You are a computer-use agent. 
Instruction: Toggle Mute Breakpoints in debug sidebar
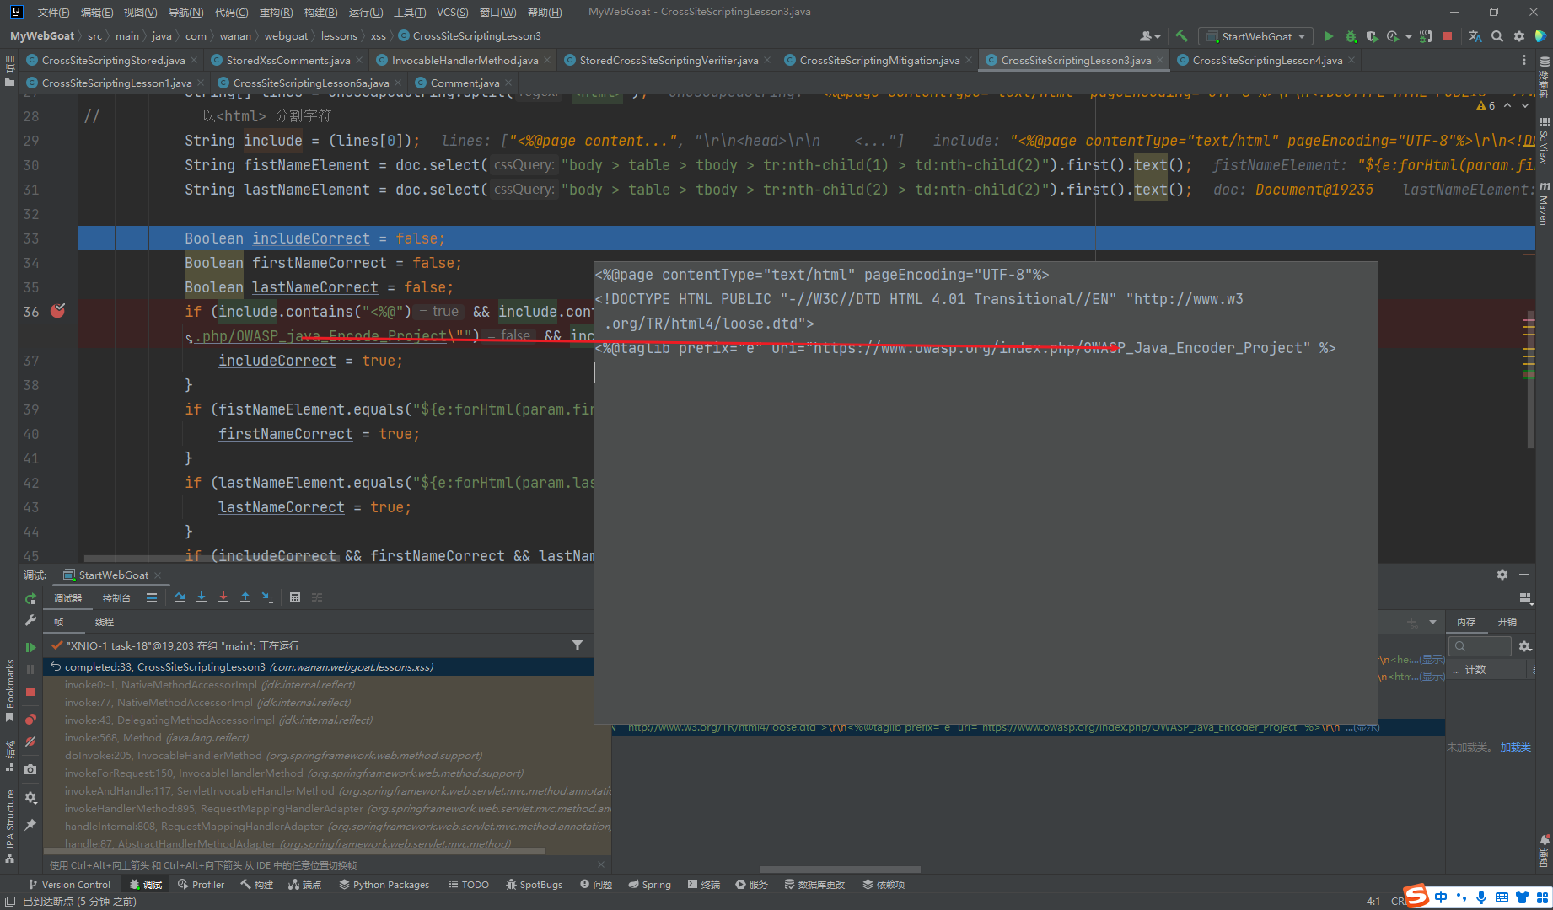pyautogui.click(x=30, y=741)
